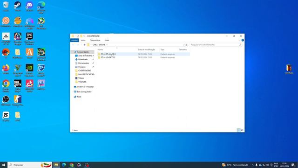Screen dimensions: 298x168
Task: Select the YOUTUBE icon on the desktop right side
Action: [x=289, y=69]
